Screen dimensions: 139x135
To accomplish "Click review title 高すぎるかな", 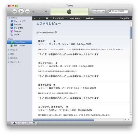I will click(45, 85).
